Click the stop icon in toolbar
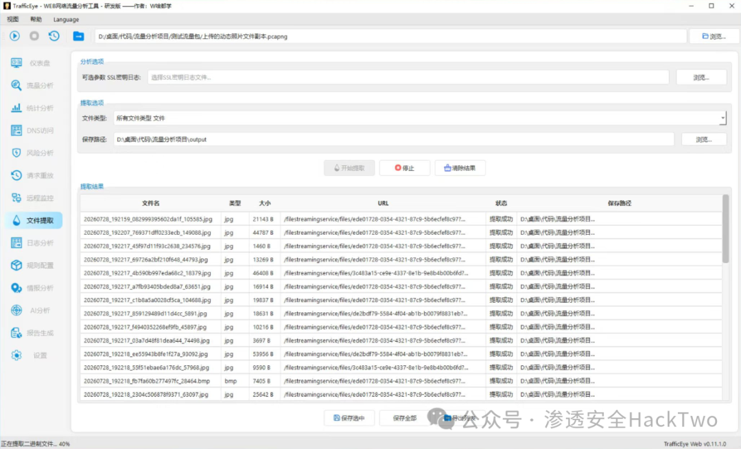This screenshot has height=449, width=741. pyautogui.click(x=34, y=36)
